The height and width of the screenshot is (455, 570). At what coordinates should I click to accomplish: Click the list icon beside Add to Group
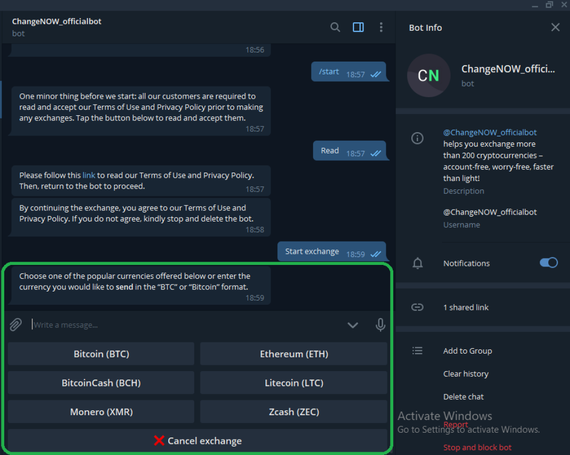[x=417, y=350]
